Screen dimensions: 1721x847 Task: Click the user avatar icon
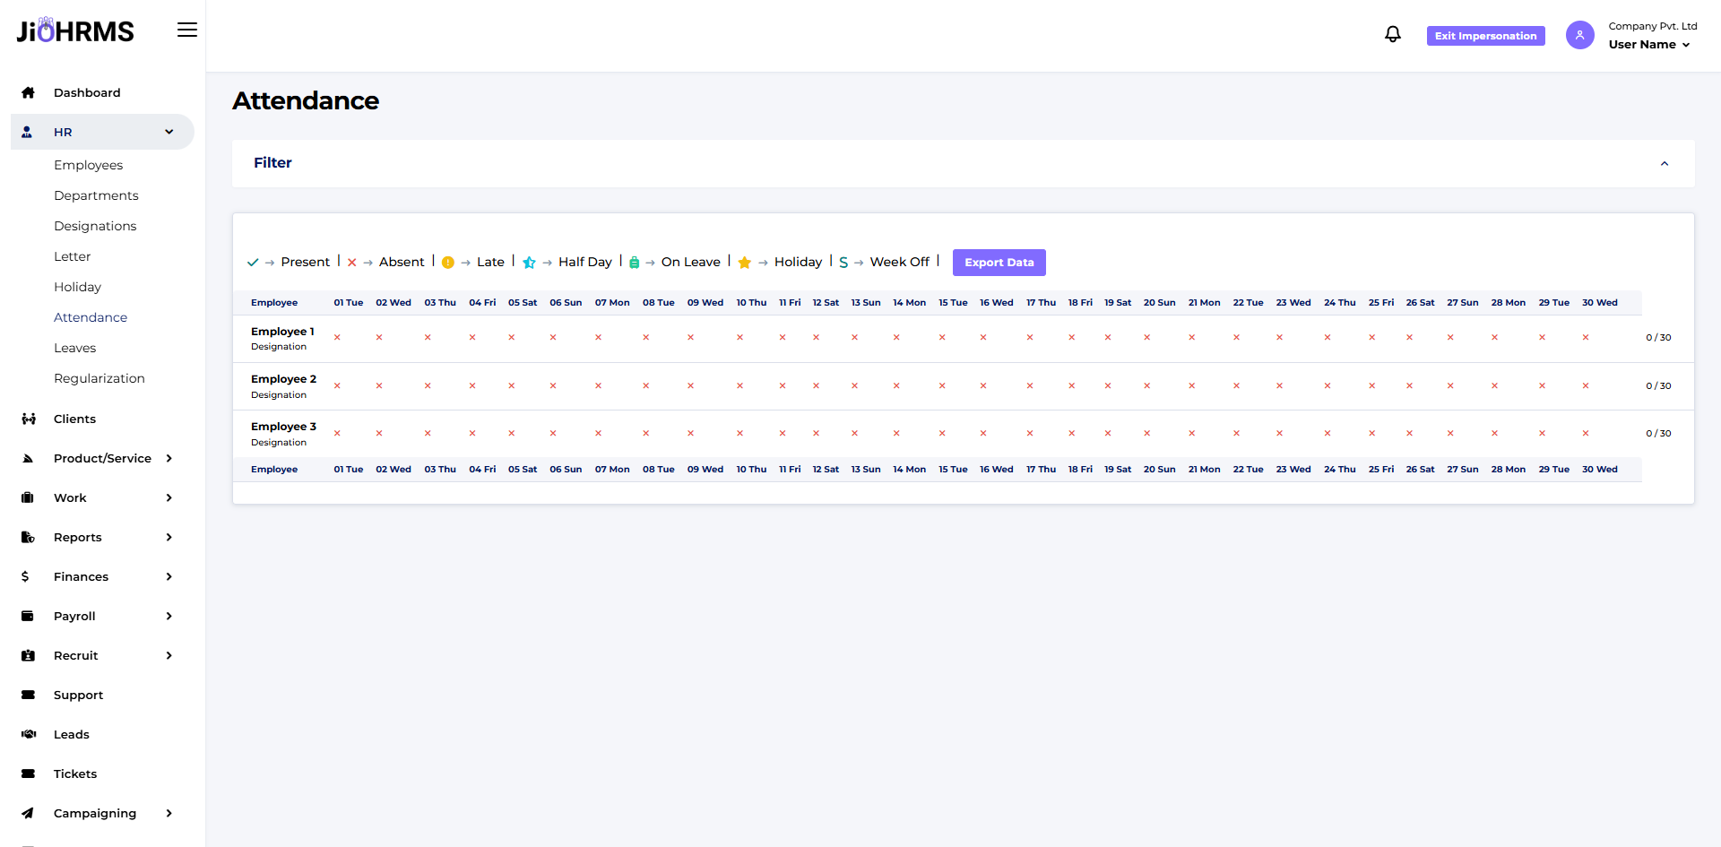[1579, 35]
